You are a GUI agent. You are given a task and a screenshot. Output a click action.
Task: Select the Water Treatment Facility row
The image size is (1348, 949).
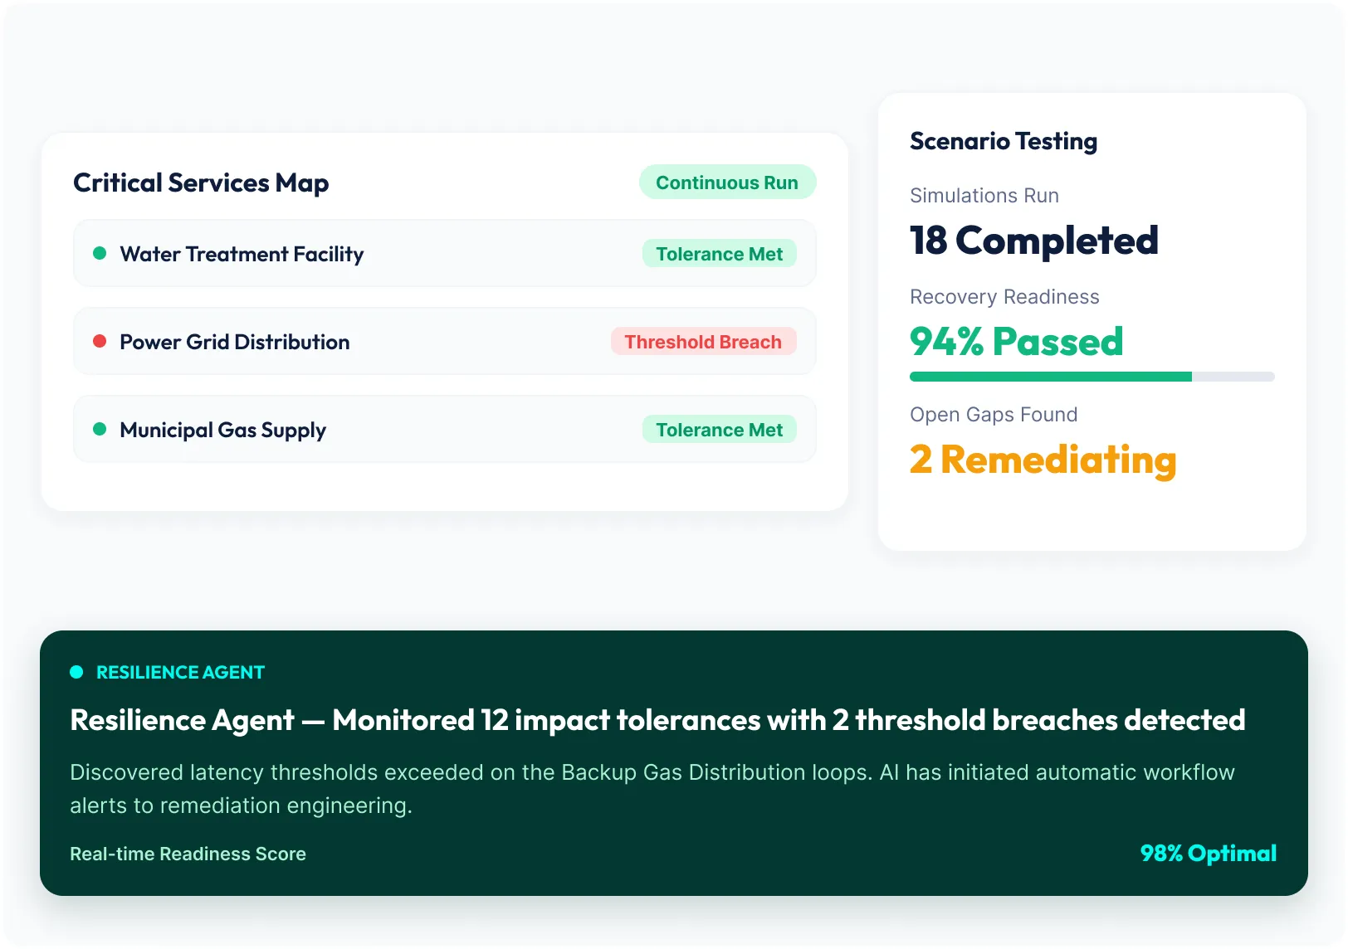(x=445, y=254)
